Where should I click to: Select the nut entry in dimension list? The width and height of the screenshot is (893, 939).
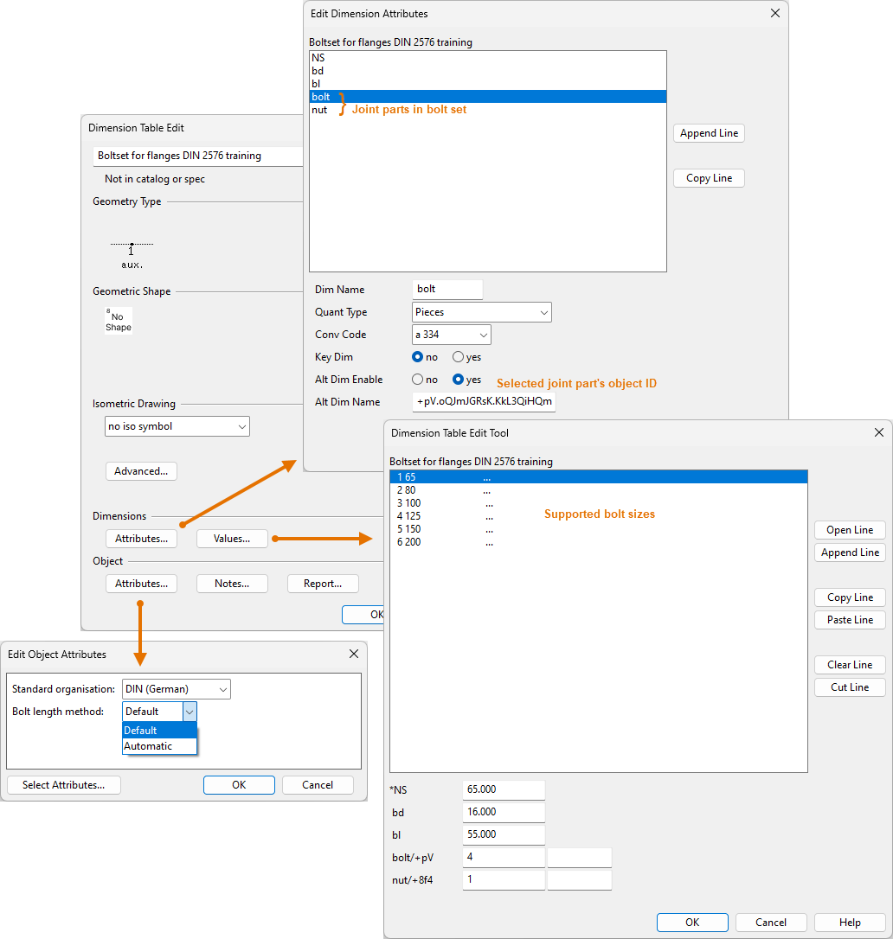click(x=319, y=110)
